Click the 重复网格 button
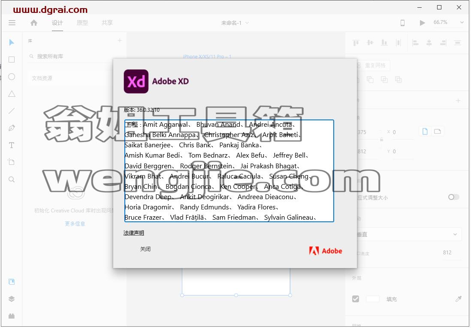 pos(372,66)
